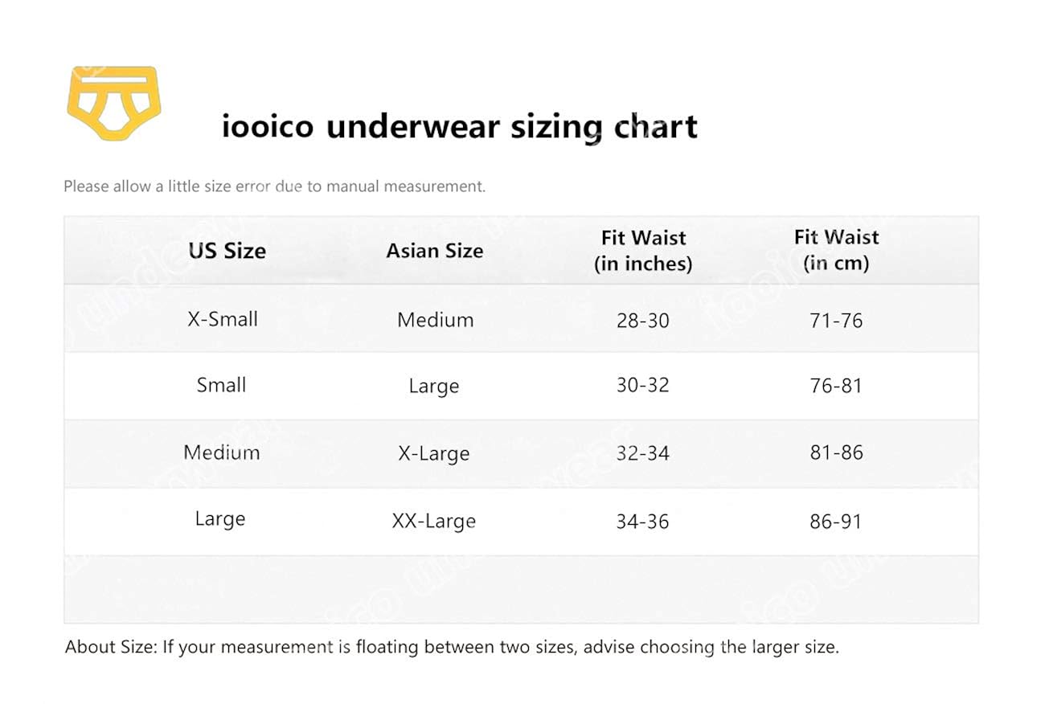Click the "Small" US size cell
The width and height of the screenshot is (1045, 704).
pyautogui.click(x=221, y=385)
